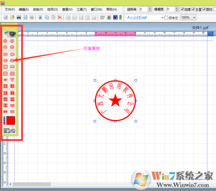Image resolution: width=216 pixels, height=191 pixels.
Task: Select the round star seal template
Action: (x=5, y=41)
